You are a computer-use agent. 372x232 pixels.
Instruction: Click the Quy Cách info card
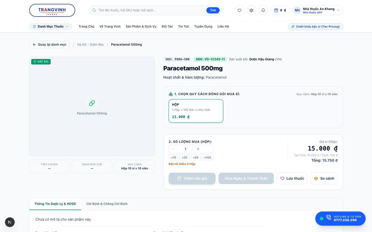[x=135, y=167]
